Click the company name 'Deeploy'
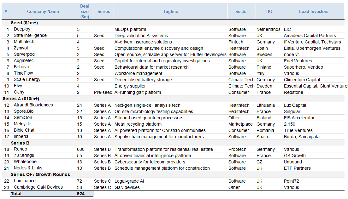 (22, 29)
